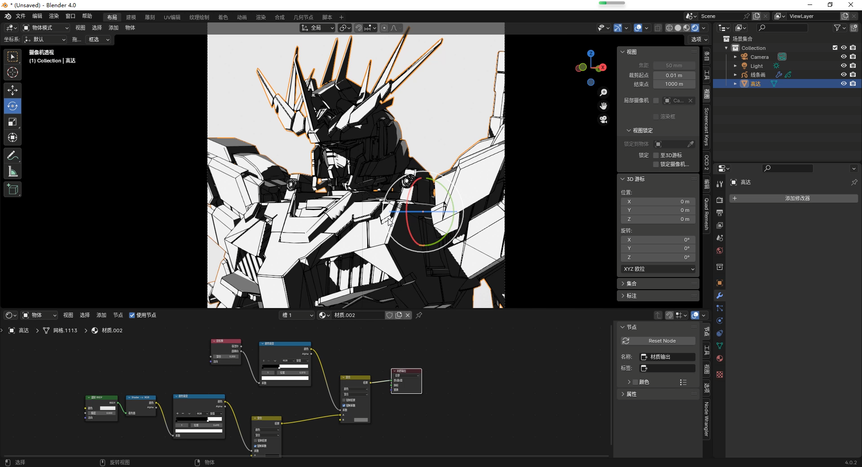Open XYZ 欧拉 rotation mode dropdown

(658, 269)
